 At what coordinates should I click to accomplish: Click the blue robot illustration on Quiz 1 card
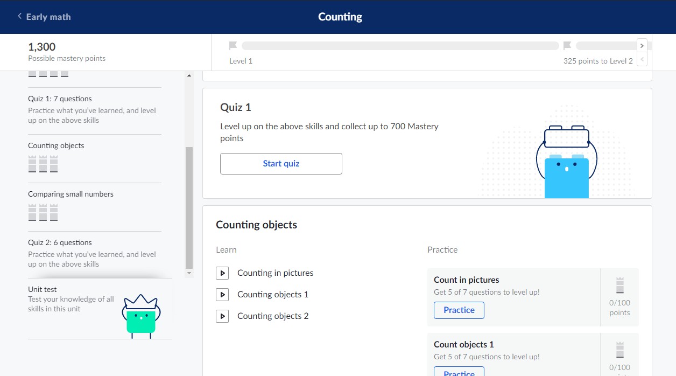tap(566, 162)
